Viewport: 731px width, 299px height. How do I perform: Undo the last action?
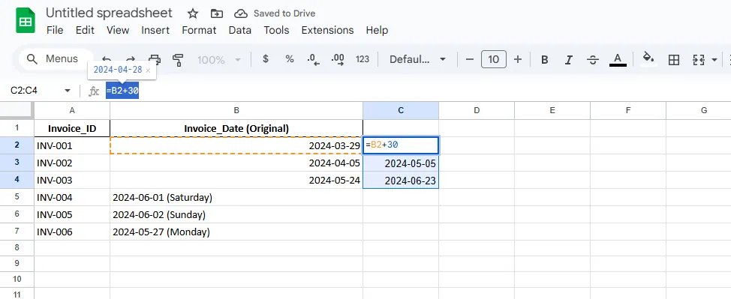pyautogui.click(x=107, y=59)
